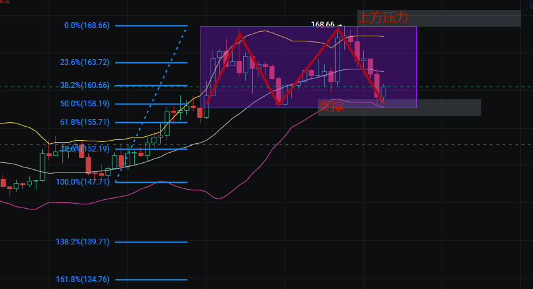Select the 78.6%(152.19) level label

click(85, 149)
